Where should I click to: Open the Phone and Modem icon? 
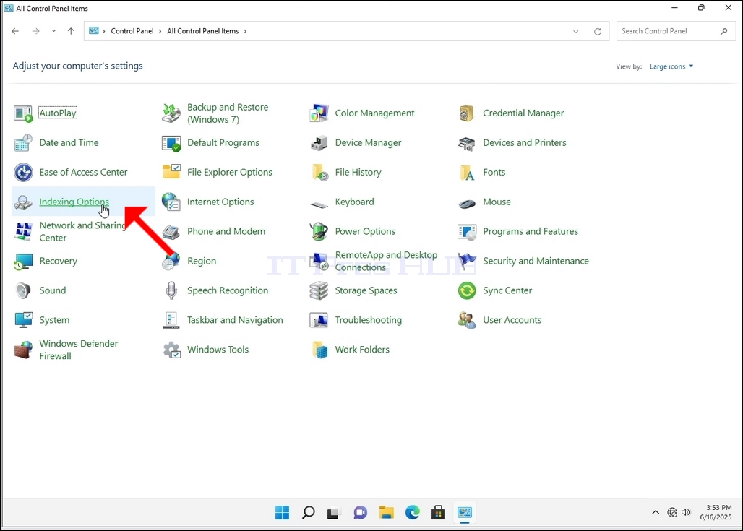pyautogui.click(x=171, y=232)
